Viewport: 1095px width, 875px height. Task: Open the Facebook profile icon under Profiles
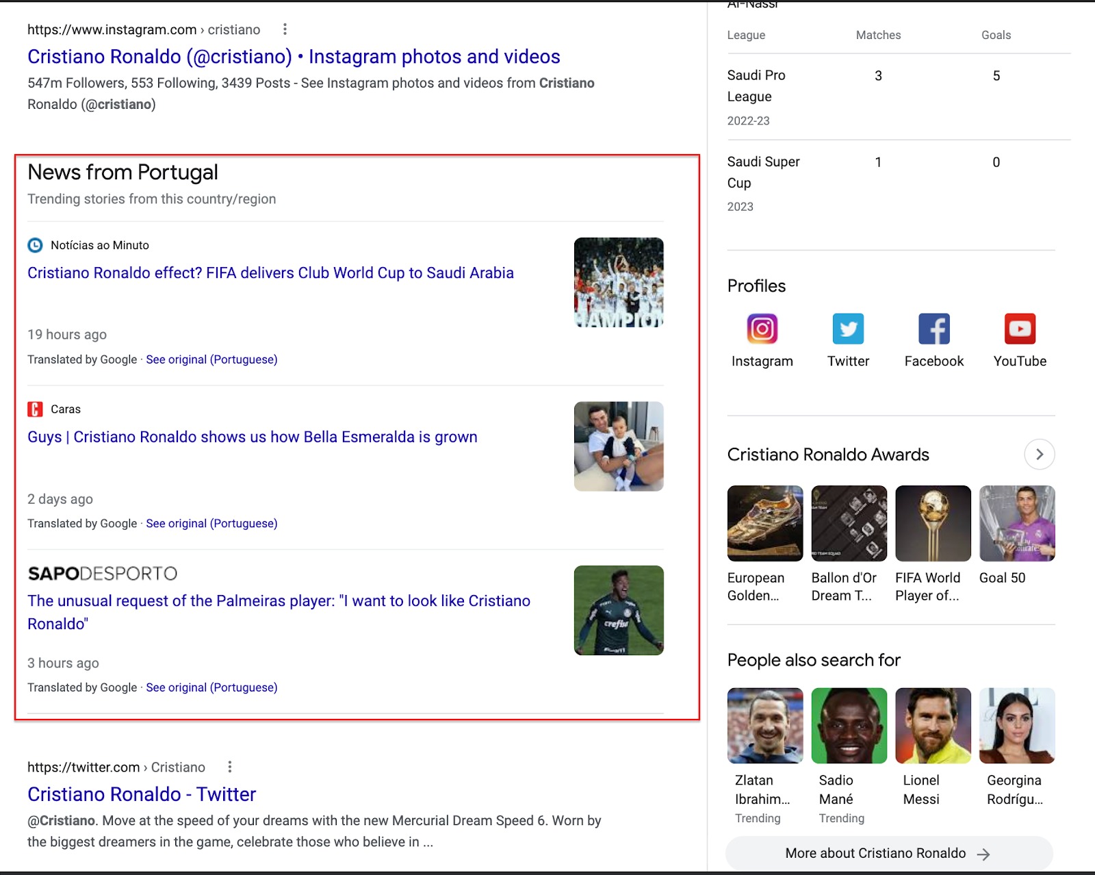tap(933, 329)
